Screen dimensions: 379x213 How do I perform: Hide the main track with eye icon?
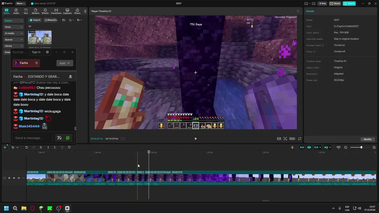pyautogui.click(x=14, y=178)
